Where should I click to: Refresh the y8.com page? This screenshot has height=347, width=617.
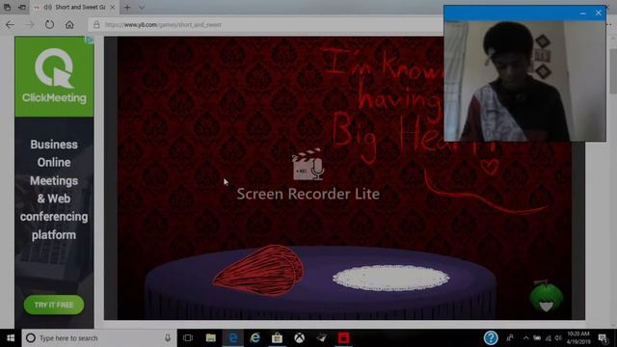click(49, 25)
